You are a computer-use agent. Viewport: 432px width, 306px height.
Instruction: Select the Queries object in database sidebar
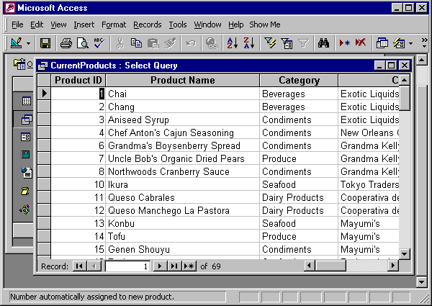[27, 120]
